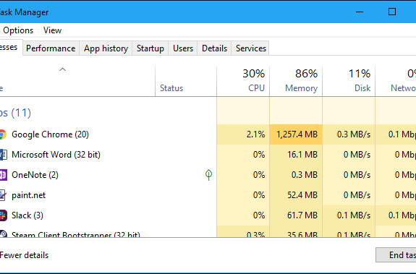Open the View menu
416x274 pixels.
click(52, 30)
